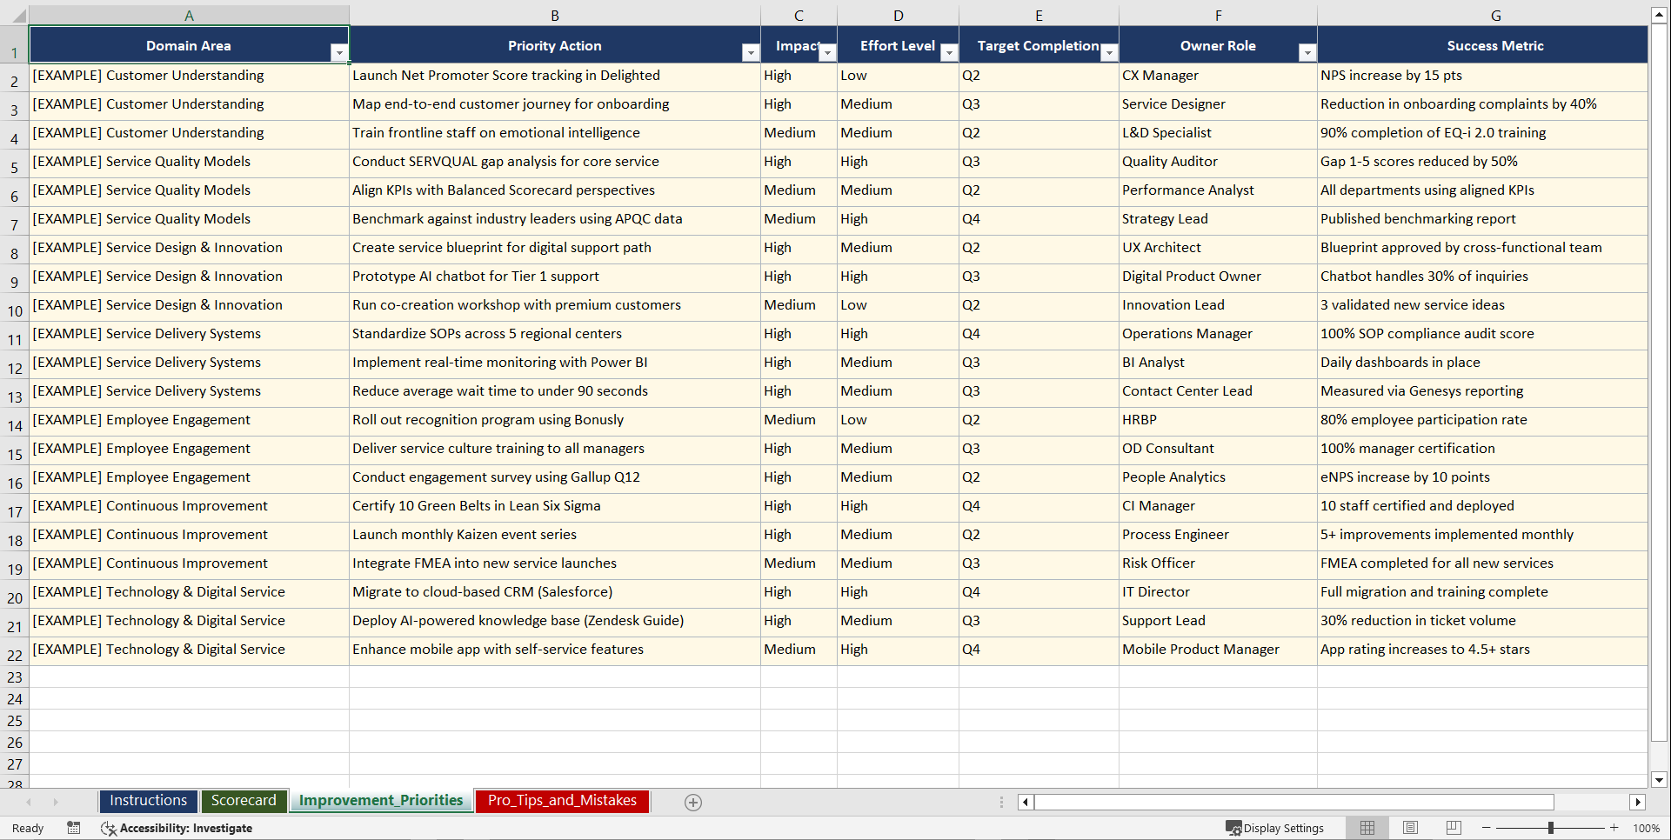Zoom out using the minus icon
Image resolution: width=1671 pixels, height=840 pixels.
click(x=1486, y=828)
